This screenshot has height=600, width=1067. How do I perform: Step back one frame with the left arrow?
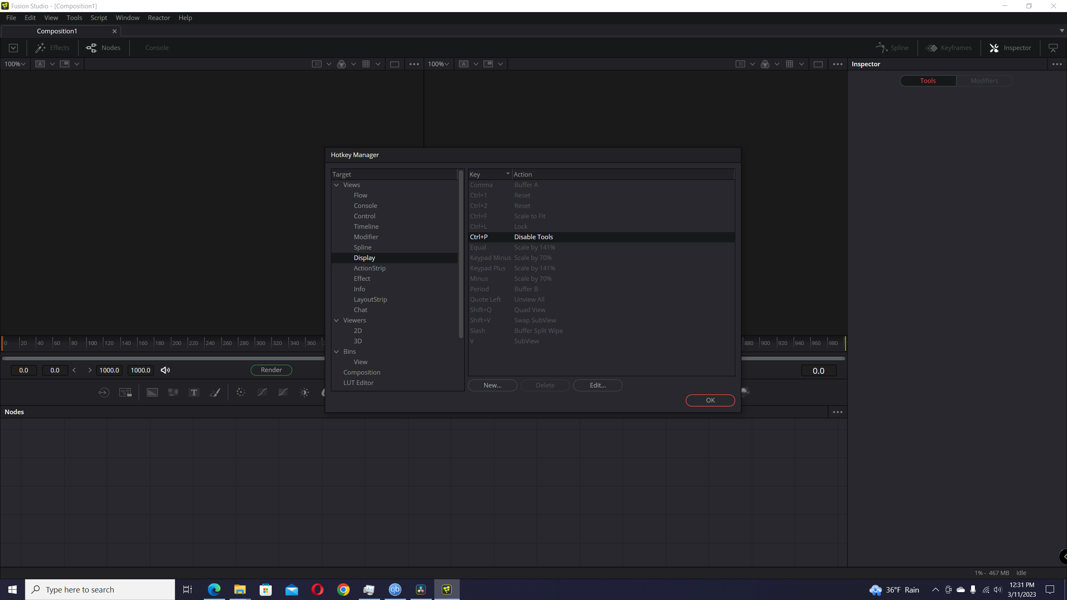[x=74, y=370]
